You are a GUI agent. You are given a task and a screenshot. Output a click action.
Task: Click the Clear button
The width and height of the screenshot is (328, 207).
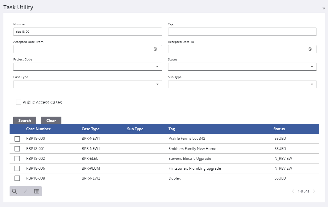tap(51, 121)
